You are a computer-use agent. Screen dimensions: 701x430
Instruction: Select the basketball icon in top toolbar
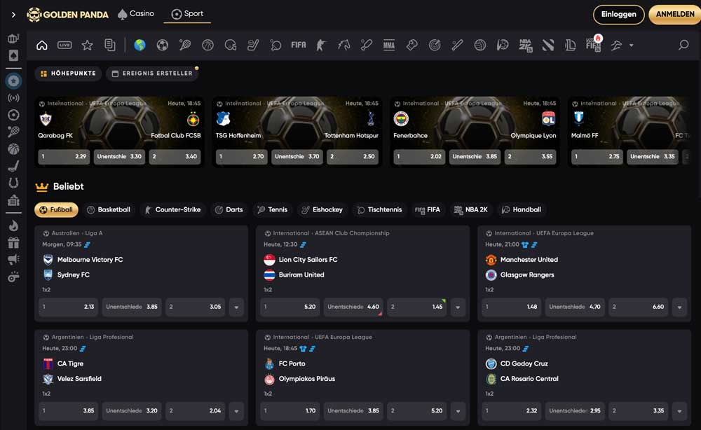208,45
